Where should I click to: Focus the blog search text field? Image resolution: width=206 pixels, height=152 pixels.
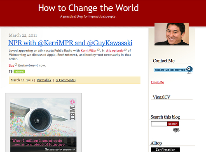[x=159, y=124]
